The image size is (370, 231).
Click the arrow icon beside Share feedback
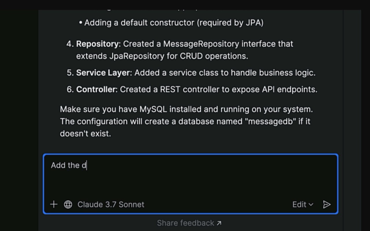[219, 223]
